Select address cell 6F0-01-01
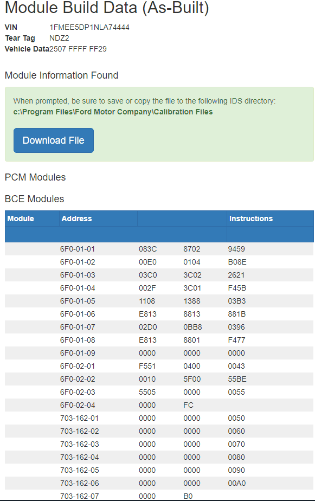The image size is (315, 501). 78,249
